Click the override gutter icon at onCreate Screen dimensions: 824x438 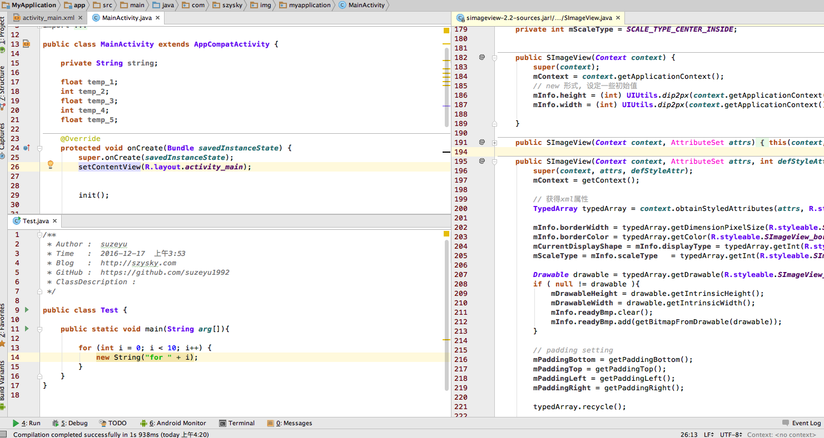pos(26,148)
